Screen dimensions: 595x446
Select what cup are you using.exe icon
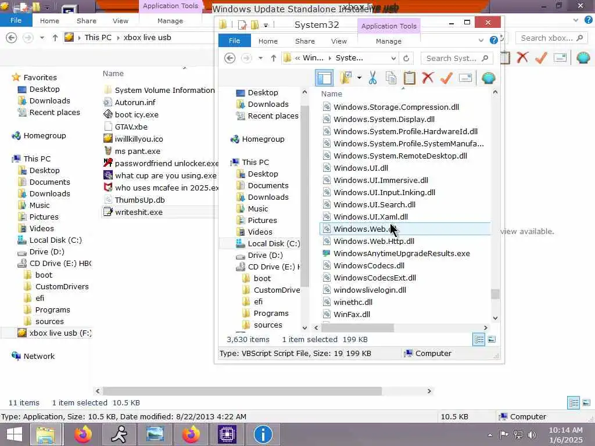pyautogui.click(x=108, y=175)
